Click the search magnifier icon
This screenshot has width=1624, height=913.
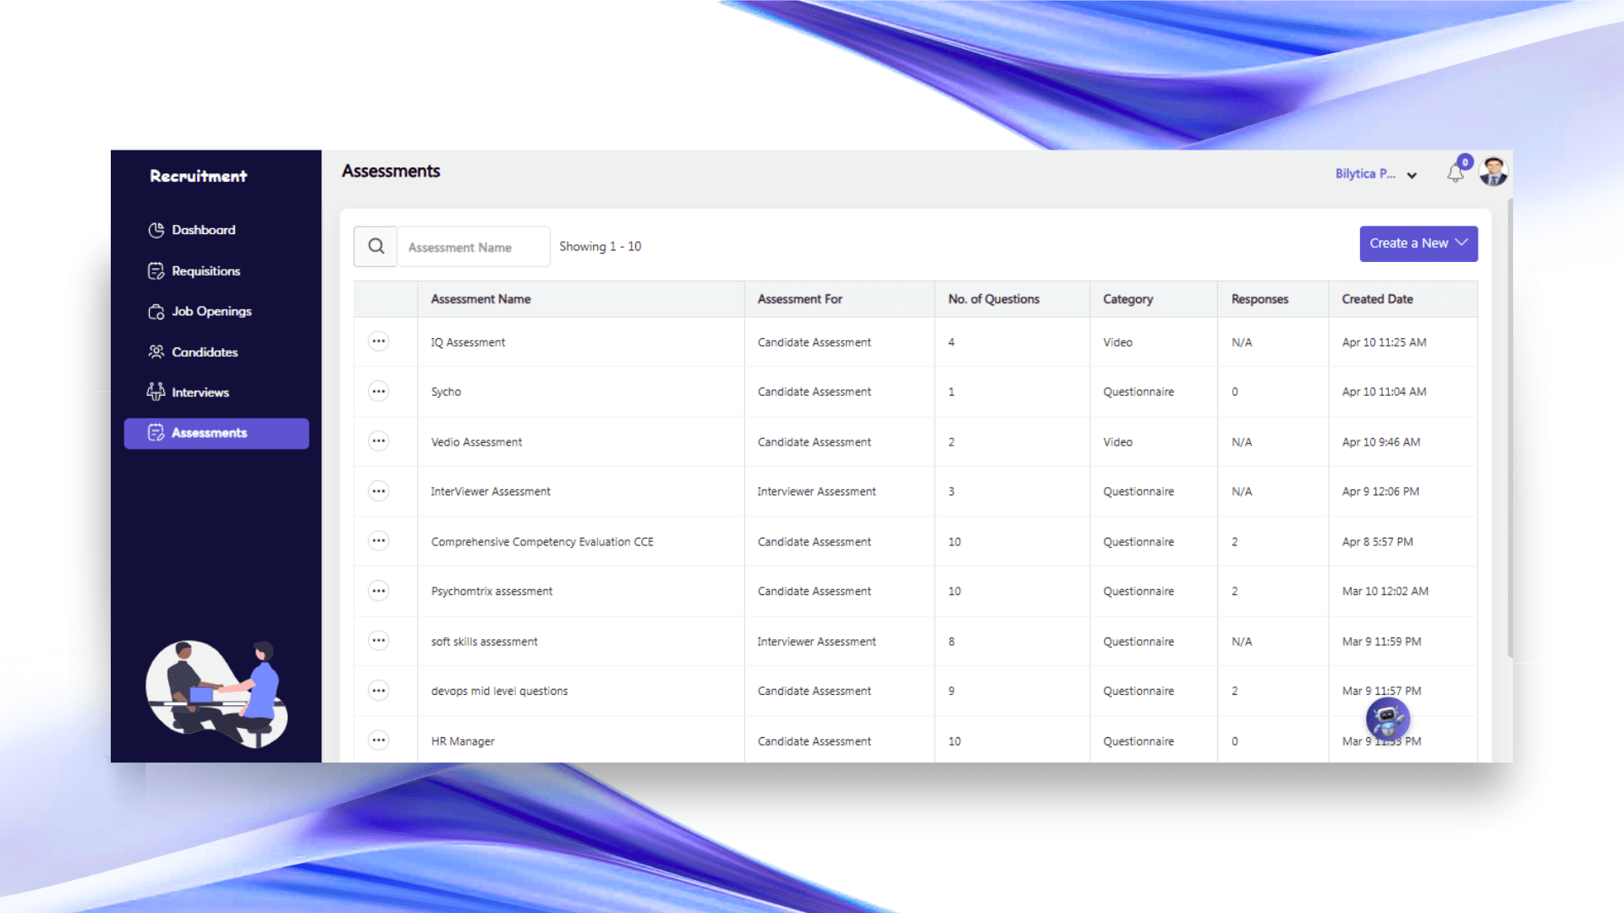click(x=376, y=246)
